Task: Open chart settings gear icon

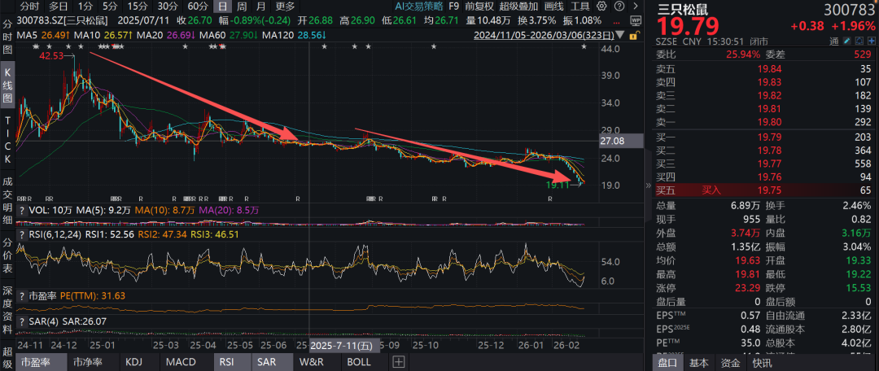Action: pyautogui.click(x=601, y=7)
